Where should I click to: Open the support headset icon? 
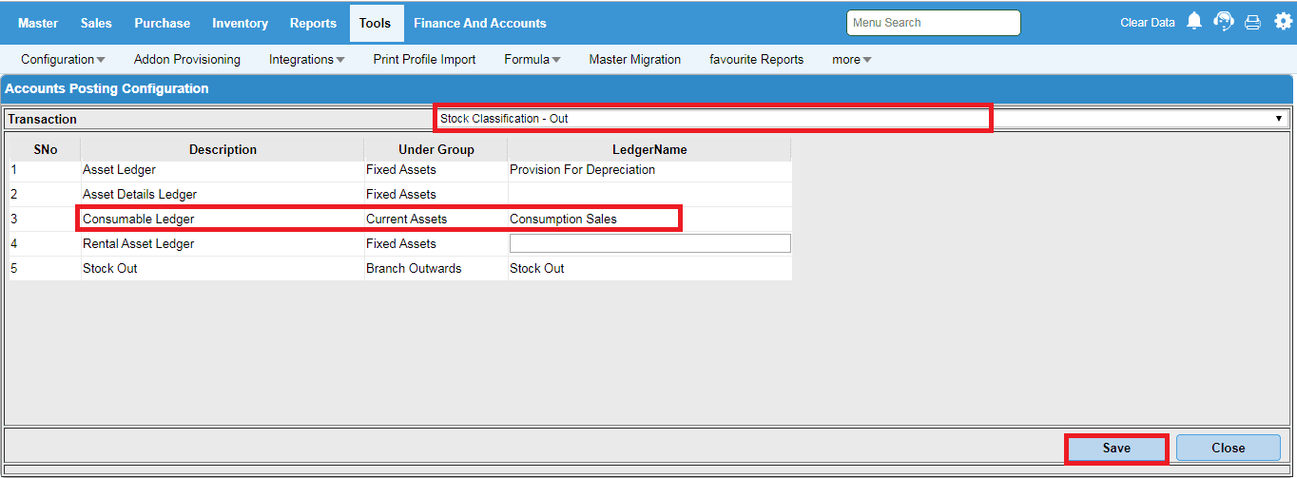click(x=1224, y=21)
